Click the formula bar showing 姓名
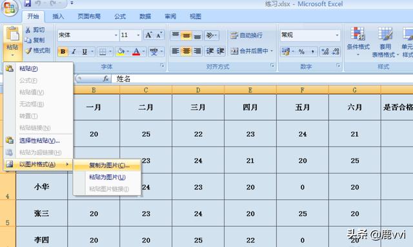The image size is (413, 247). click(x=262, y=79)
